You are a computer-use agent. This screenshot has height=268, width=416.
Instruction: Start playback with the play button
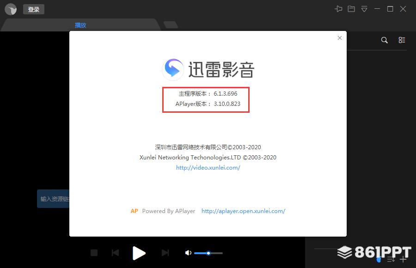[x=139, y=253]
